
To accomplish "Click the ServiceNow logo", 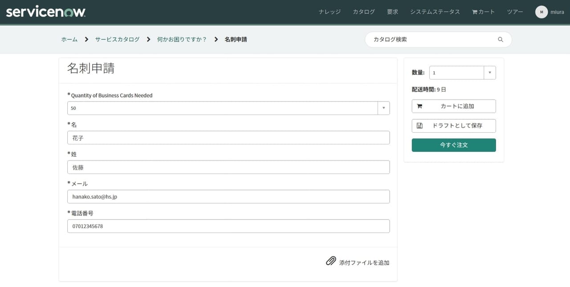I will [x=45, y=12].
